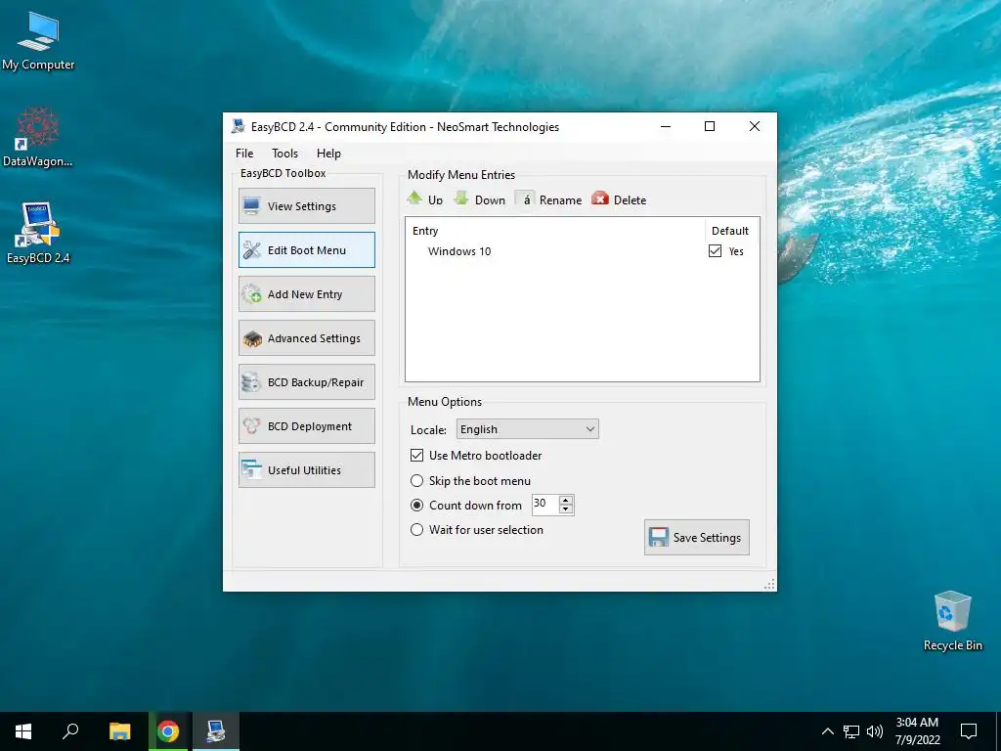The width and height of the screenshot is (1001, 751).
Task: Open the Tools menu
Action: click(x=284, y=154)
